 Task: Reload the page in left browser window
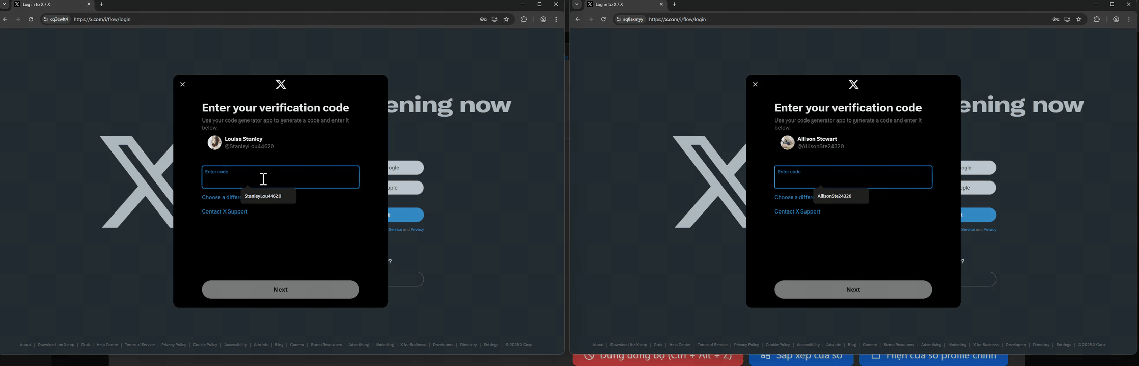point(31,20)
